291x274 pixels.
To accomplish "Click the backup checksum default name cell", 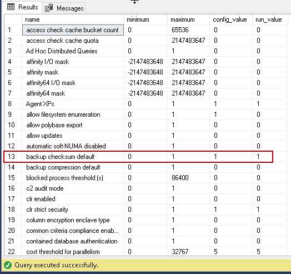I will [73, 157].
